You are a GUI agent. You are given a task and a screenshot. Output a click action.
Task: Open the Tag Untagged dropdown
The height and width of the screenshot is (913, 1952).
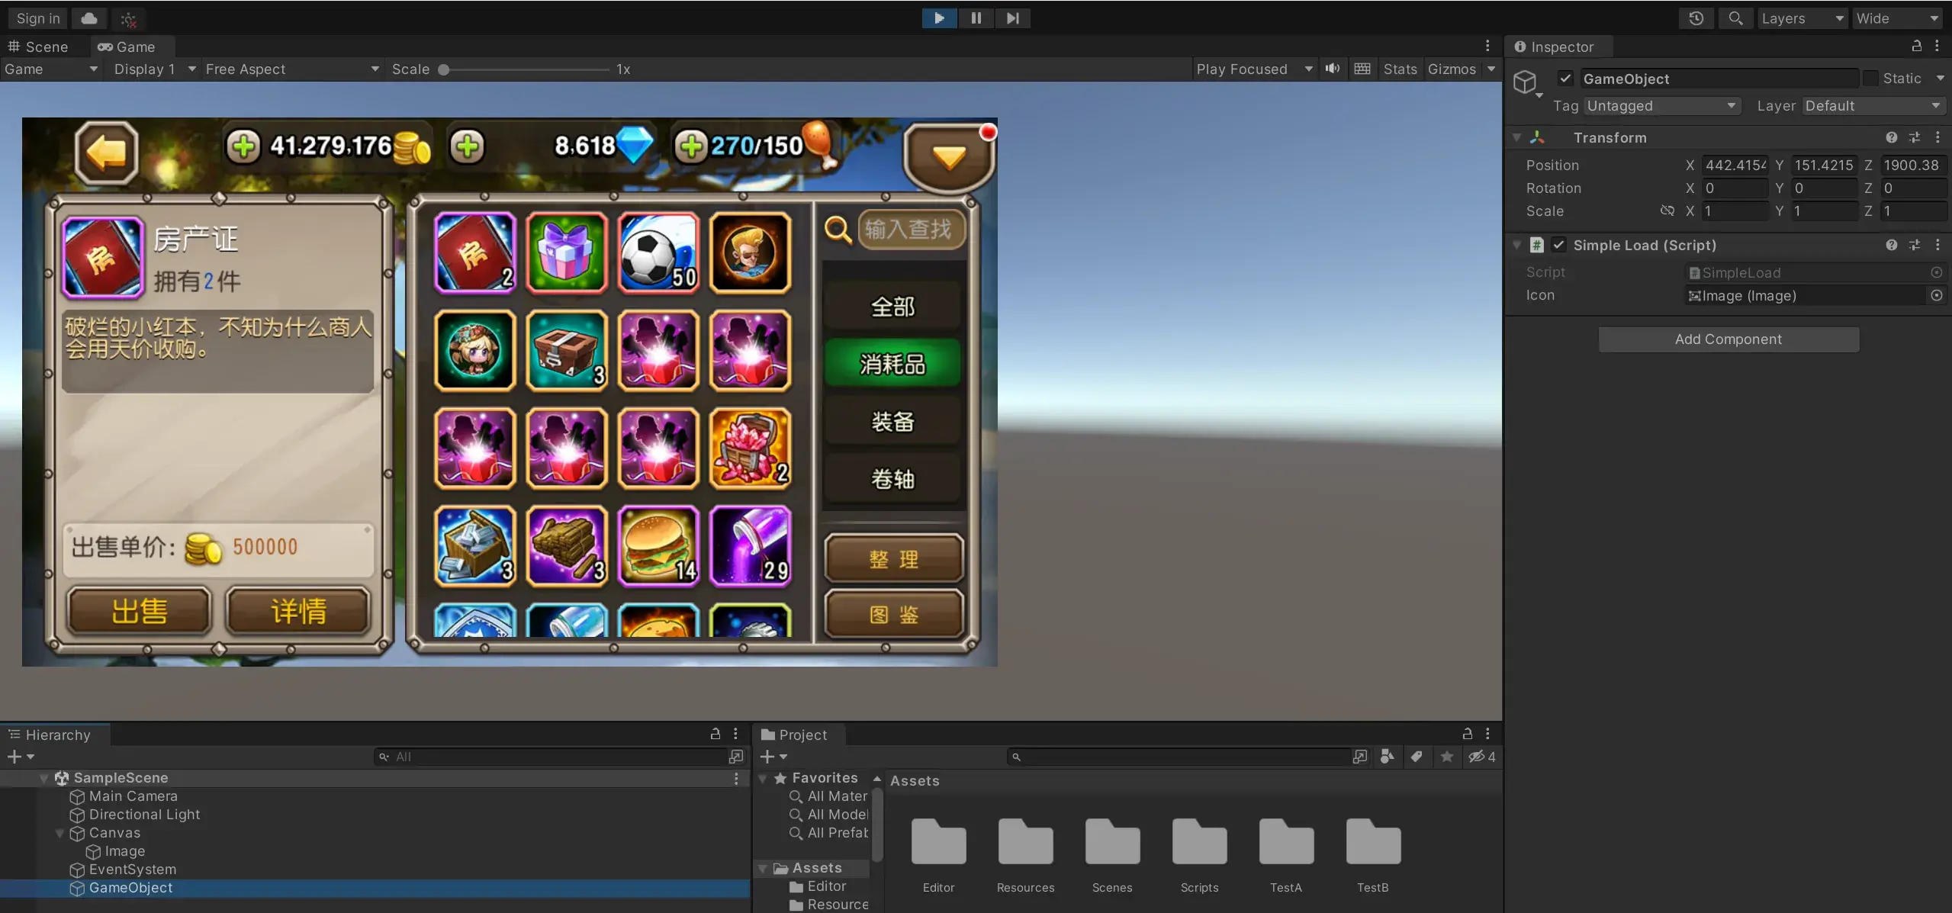click(1661, 106)
